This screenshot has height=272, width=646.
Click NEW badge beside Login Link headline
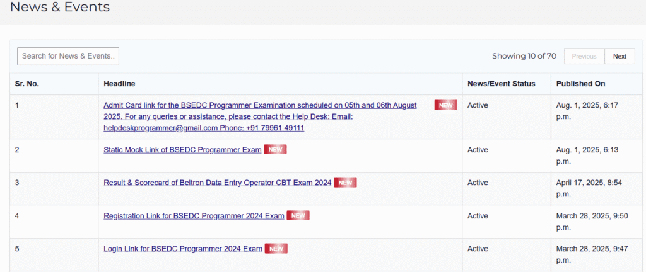click(276, 249)
